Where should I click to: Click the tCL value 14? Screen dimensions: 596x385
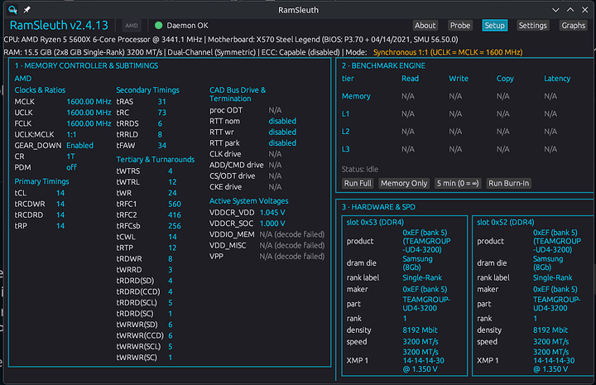pos(60,193)
